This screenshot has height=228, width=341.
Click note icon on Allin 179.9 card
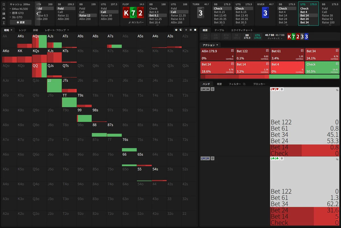[232, 50]
